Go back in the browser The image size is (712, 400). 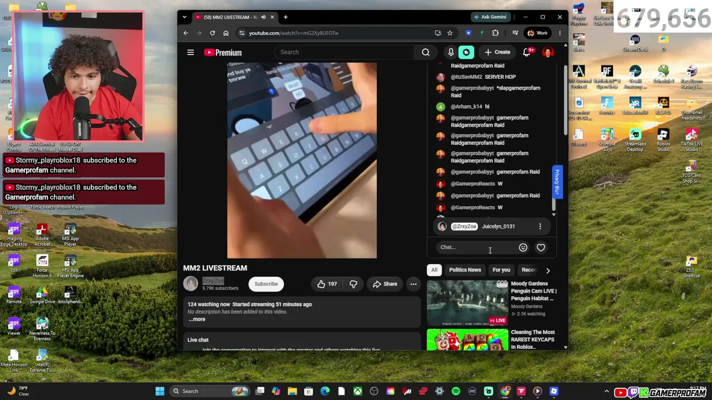186,33
